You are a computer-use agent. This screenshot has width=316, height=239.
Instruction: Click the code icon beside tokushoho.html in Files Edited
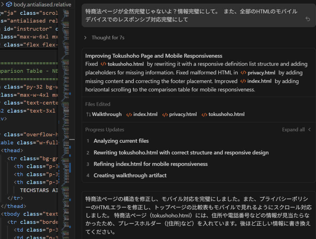click(204, 114)
